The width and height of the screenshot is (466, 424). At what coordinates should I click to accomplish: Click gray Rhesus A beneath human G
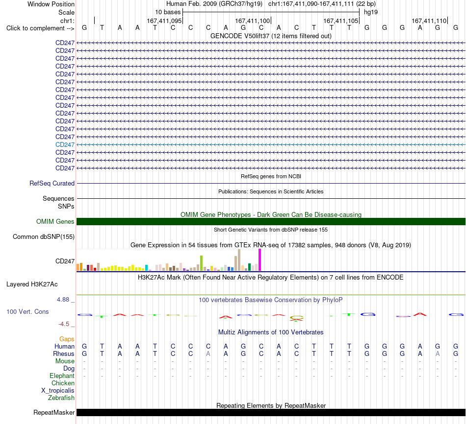click(438, 353)
